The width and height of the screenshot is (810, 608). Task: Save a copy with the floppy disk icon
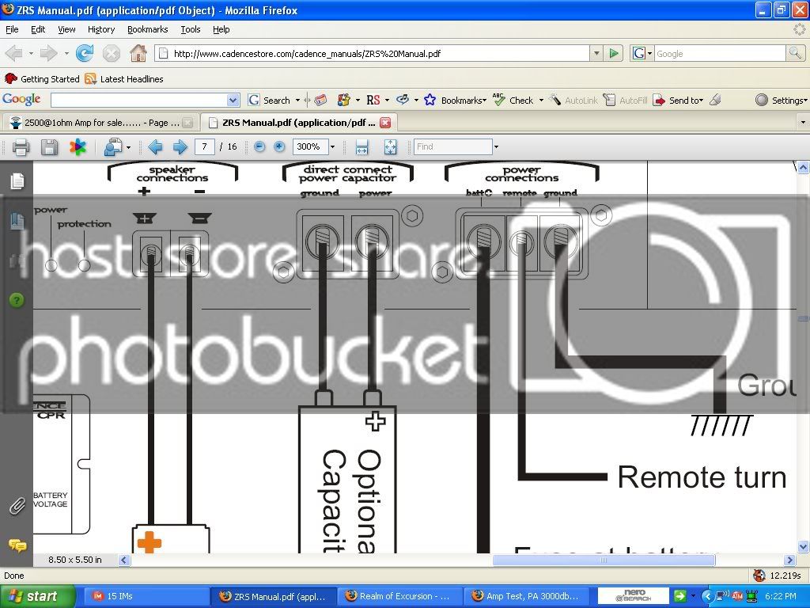(50, 147)
